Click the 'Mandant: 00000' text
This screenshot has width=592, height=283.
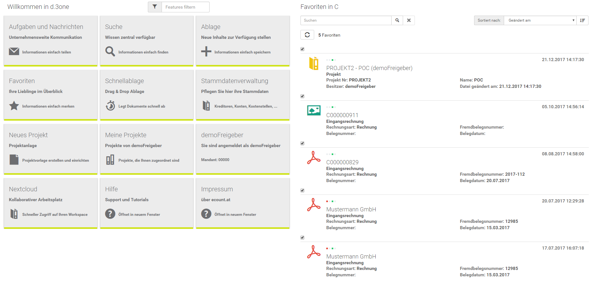tap(215, 160)
